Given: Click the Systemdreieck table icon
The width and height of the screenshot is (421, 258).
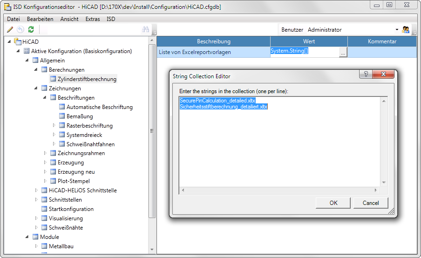Looking at the screenshot, I should click(x=62, y=135).
